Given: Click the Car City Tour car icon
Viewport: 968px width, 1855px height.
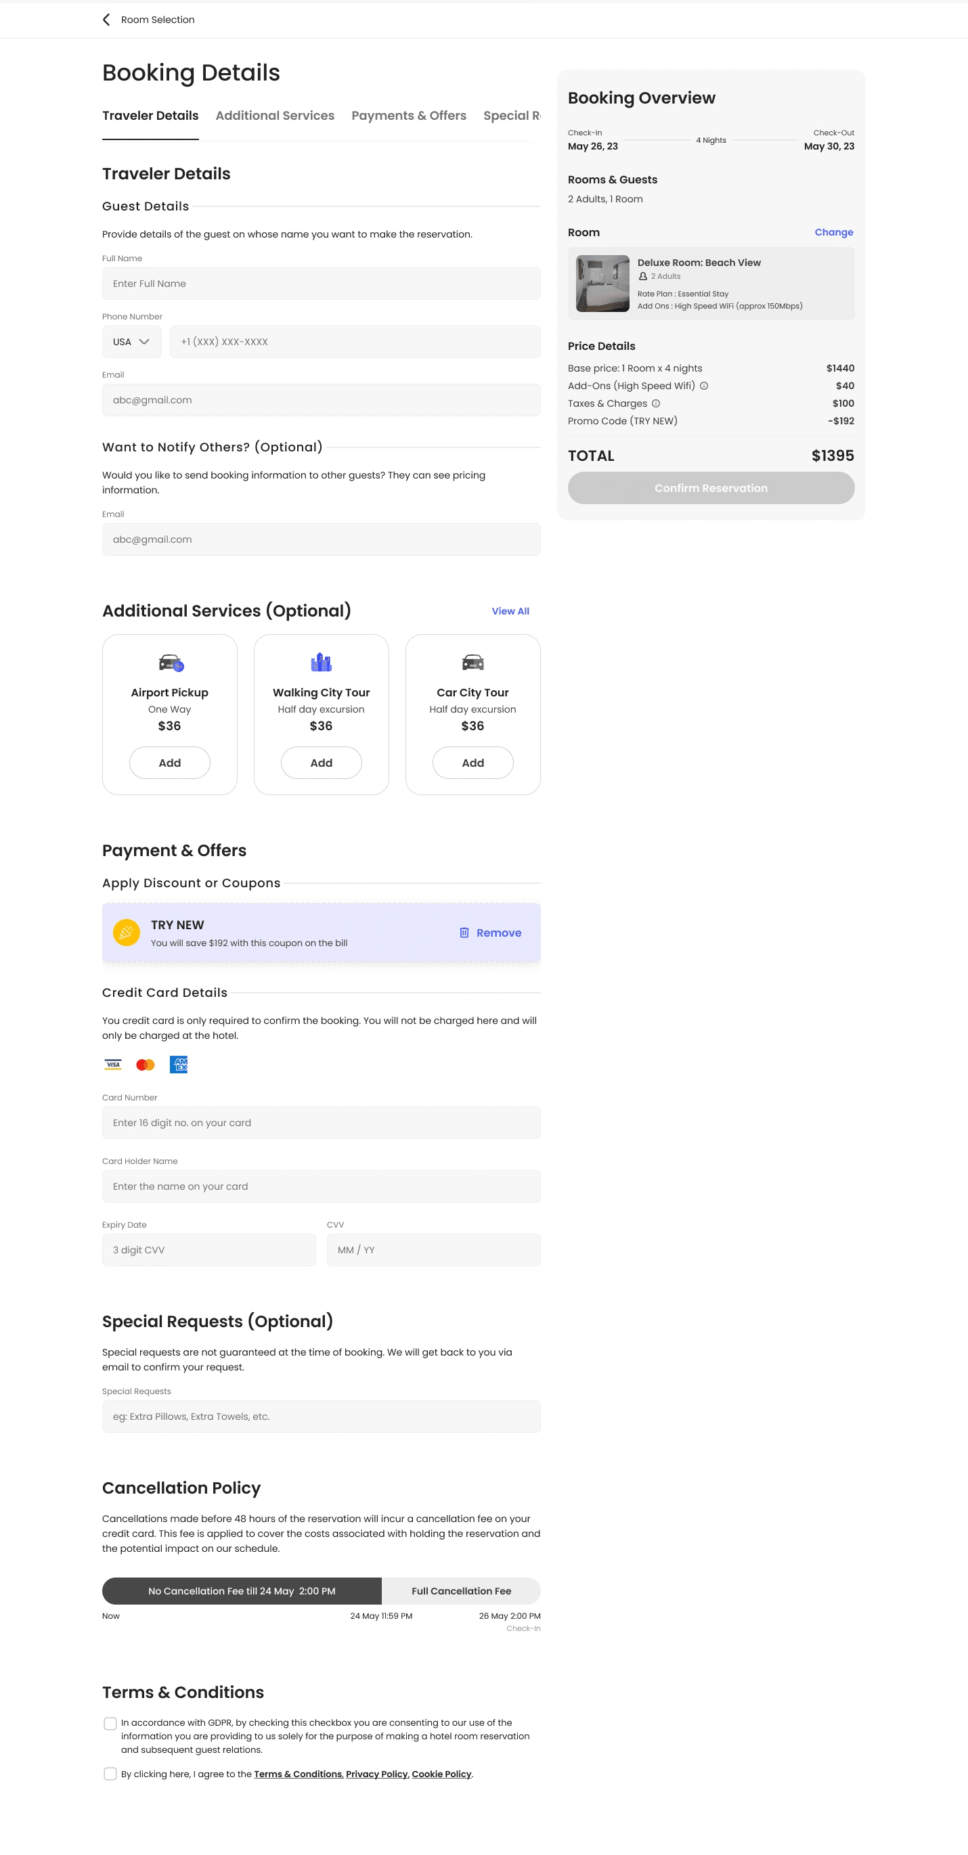Looking at the screenshot, I should pos(473,663).
